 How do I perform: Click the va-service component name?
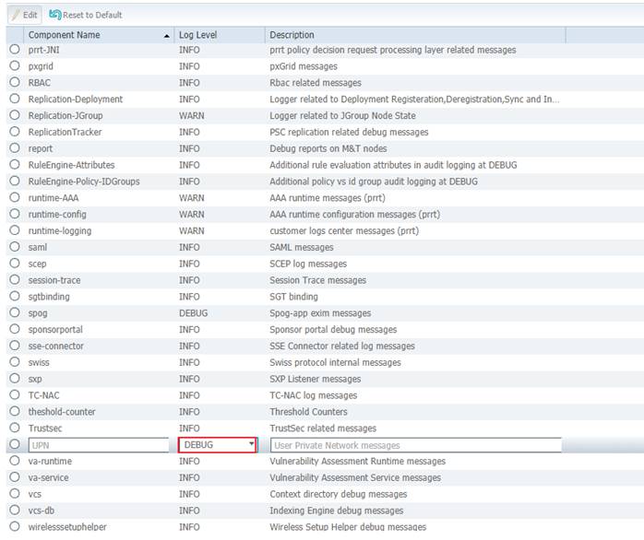coord(49,477)
